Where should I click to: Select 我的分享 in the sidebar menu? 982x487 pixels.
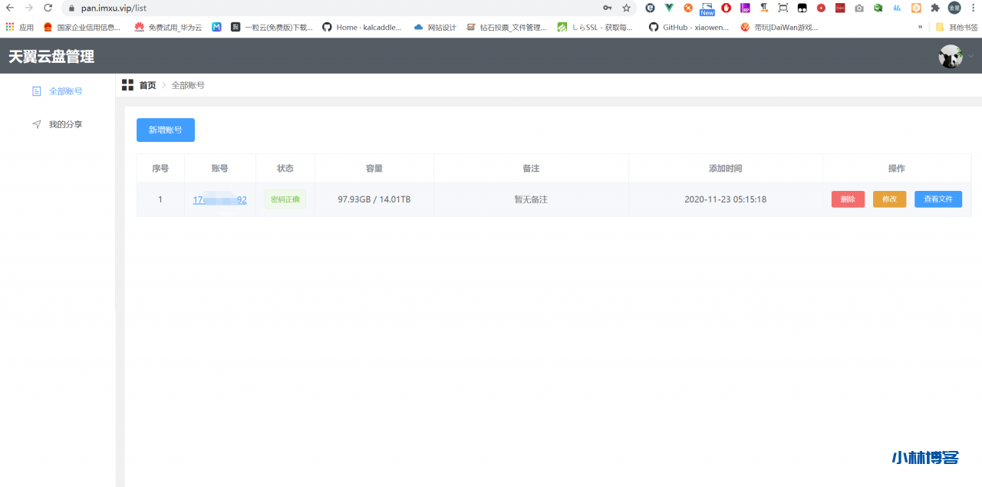[65, 124]
